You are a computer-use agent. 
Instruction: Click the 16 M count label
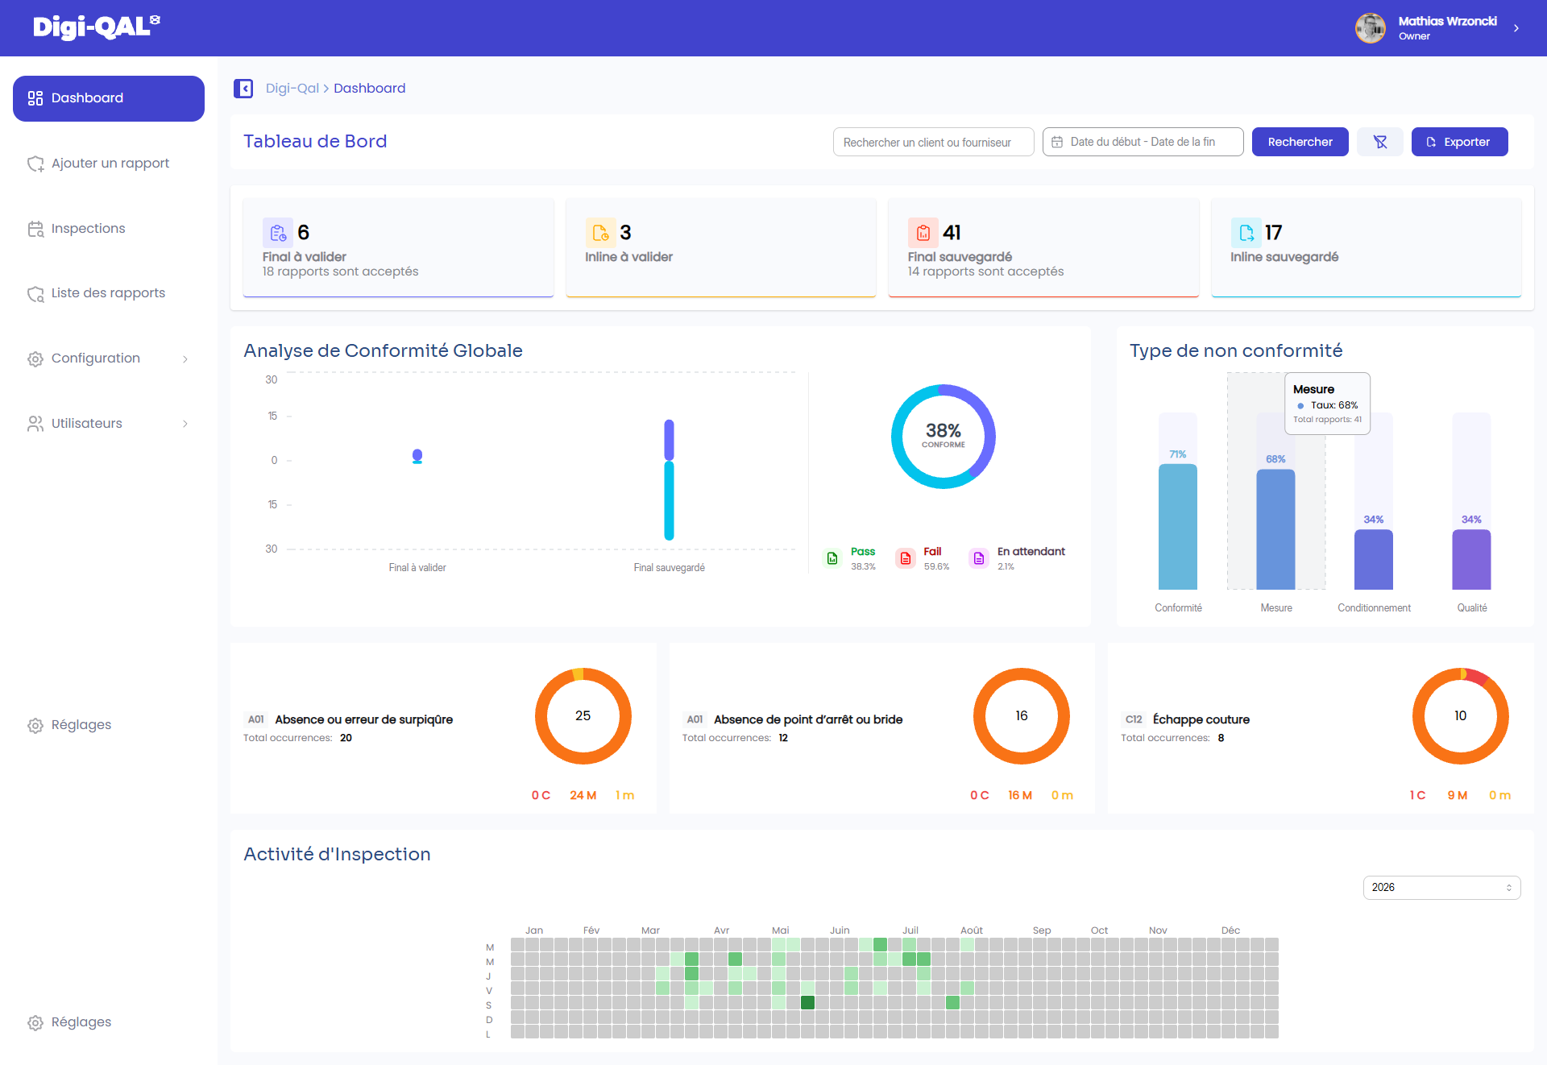click(1020, 795)
